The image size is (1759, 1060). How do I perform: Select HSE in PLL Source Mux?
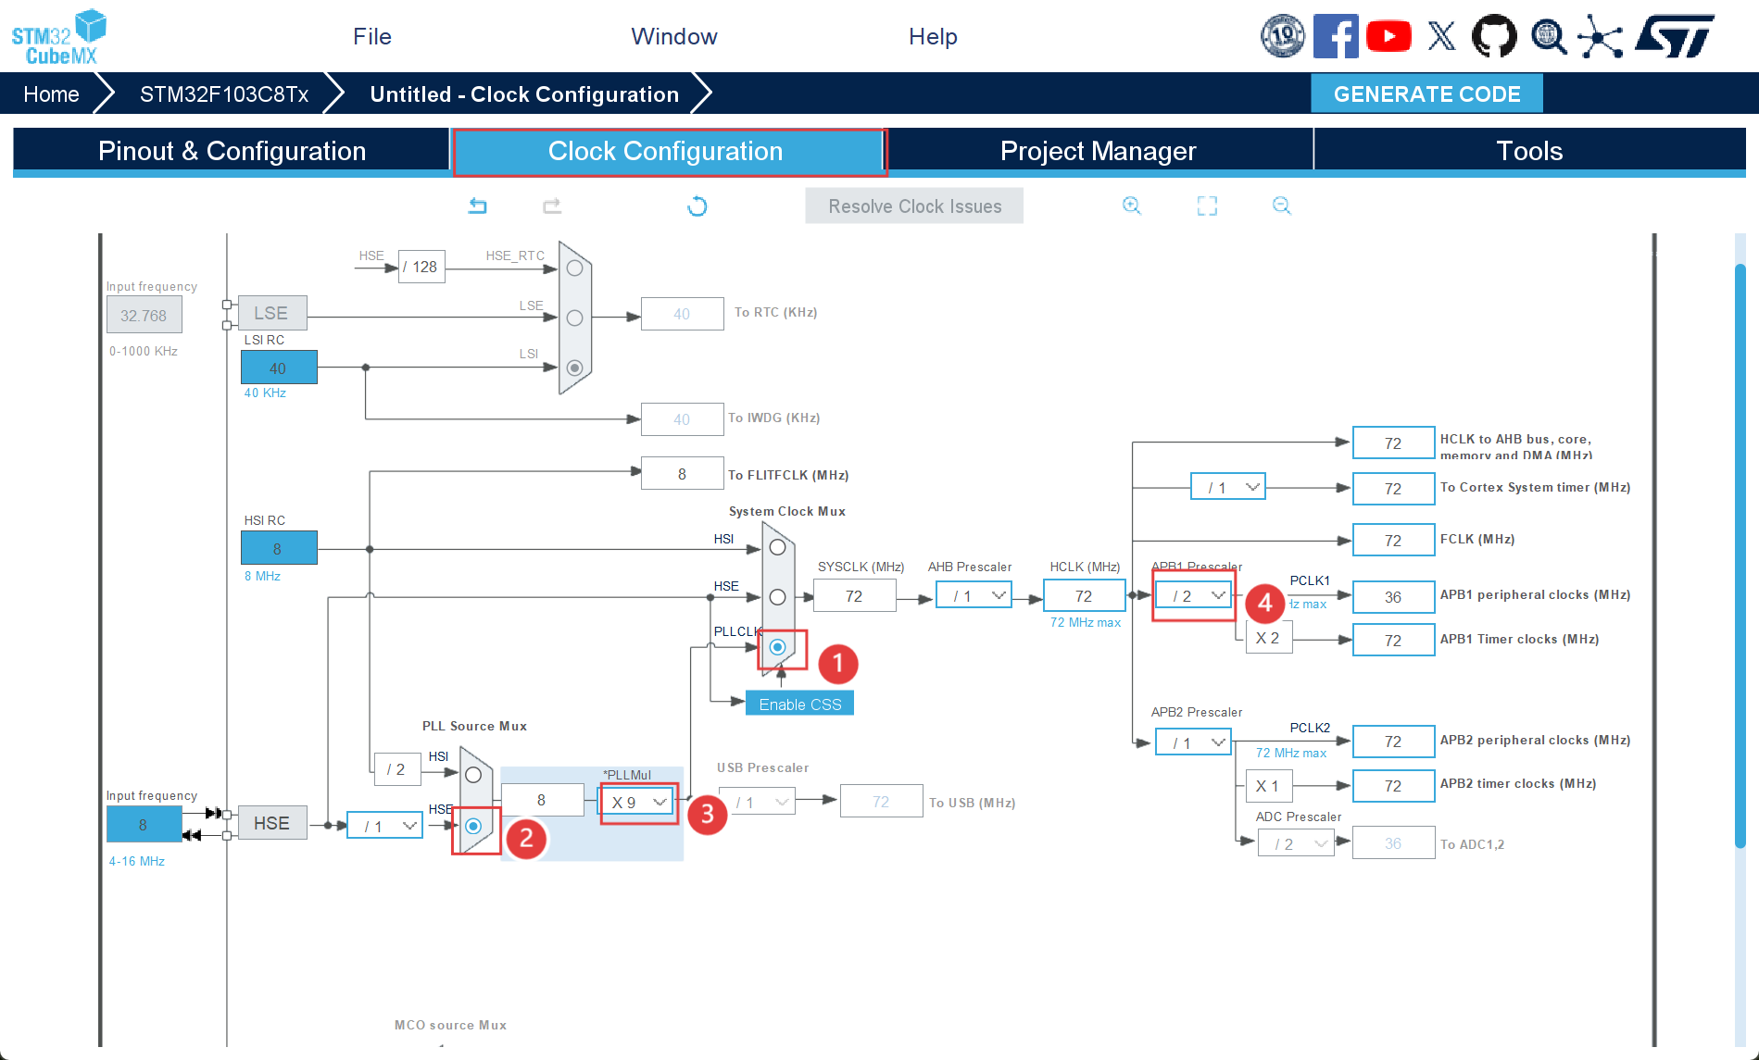click(473, 825)
